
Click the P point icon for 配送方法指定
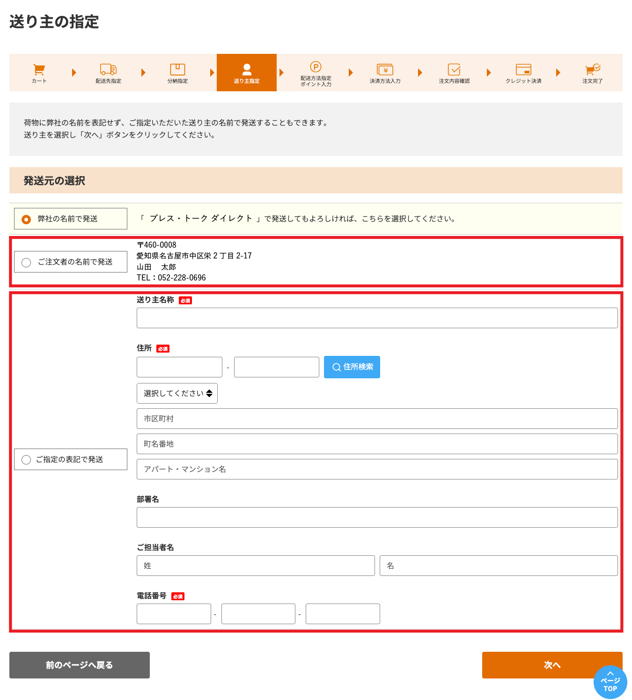pos(316,66)
